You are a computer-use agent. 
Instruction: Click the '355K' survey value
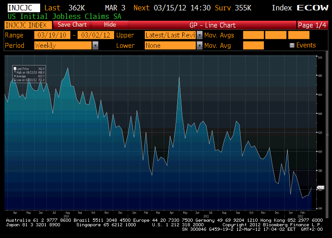point(243,8)
